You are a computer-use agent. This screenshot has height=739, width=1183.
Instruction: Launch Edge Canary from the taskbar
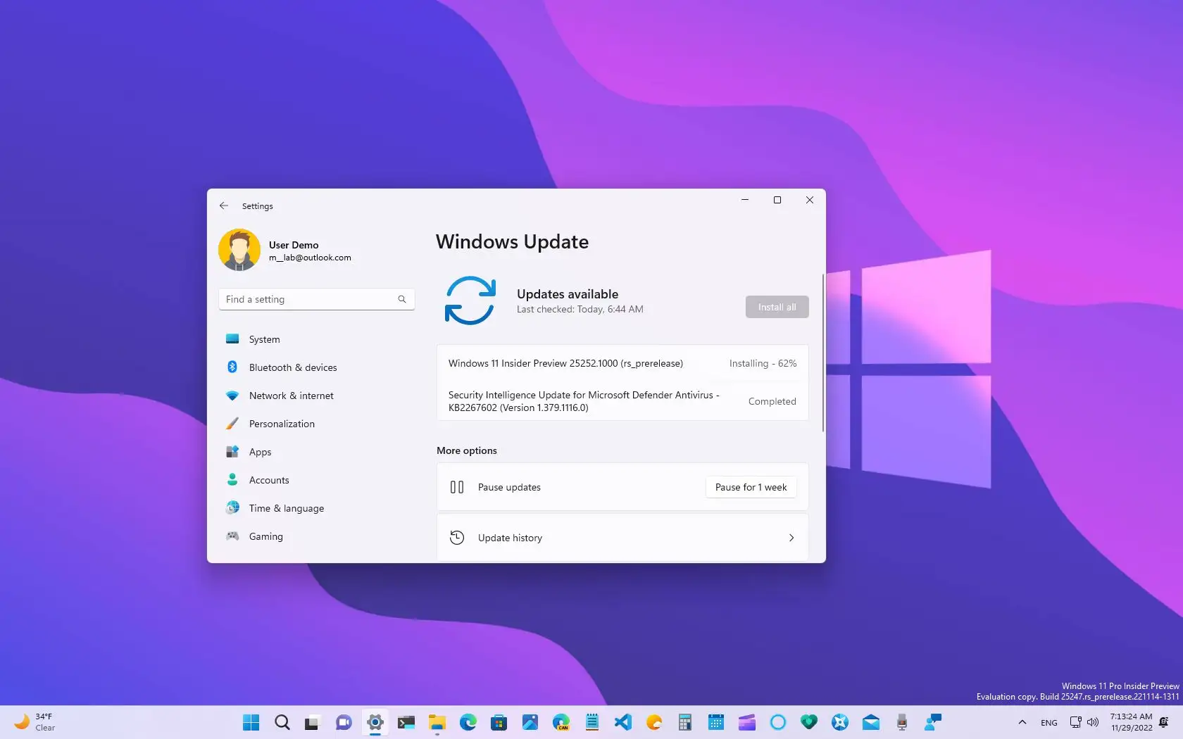click(x=561, y=722)
